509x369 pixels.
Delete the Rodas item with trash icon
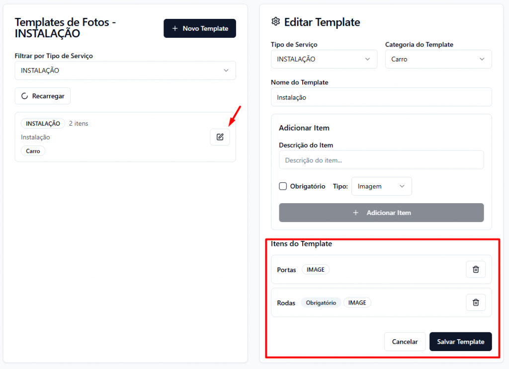pos(476,302)
